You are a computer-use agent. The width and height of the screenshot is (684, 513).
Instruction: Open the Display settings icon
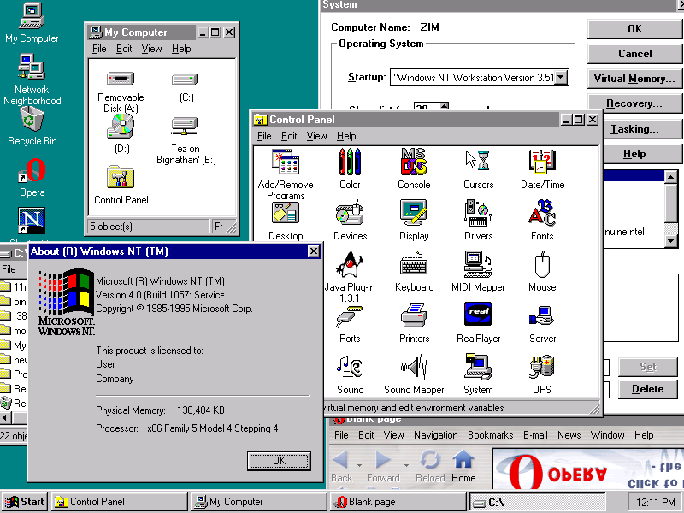[414, 216]
